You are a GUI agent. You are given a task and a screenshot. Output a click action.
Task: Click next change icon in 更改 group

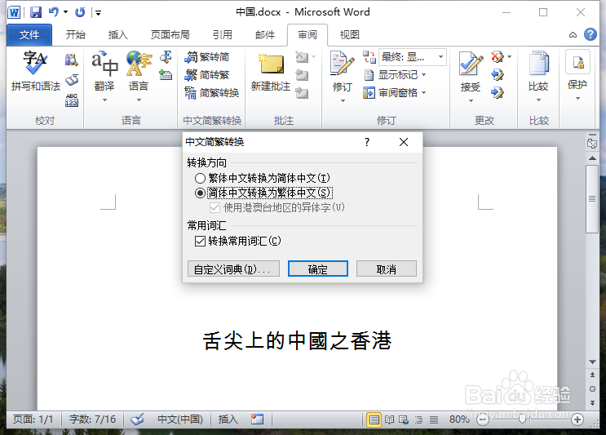click(x=498, y=93)
